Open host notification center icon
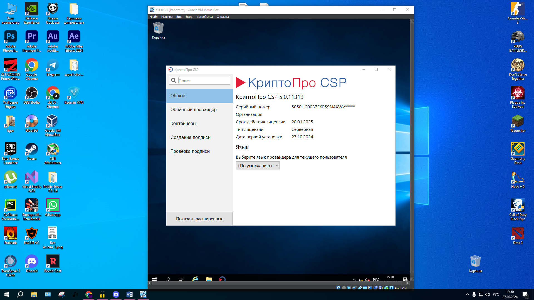This screenshot has height=300, width=534. 525,294
